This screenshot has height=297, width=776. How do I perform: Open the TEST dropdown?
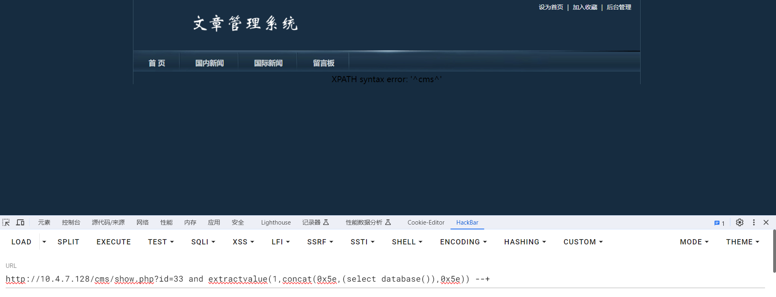(x=161, y=242)
